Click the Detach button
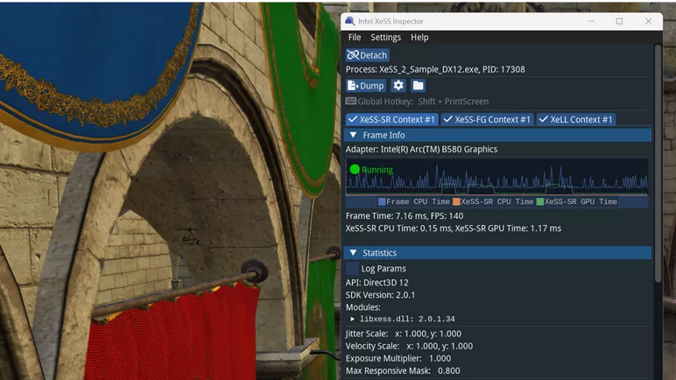 coord(367,56)
